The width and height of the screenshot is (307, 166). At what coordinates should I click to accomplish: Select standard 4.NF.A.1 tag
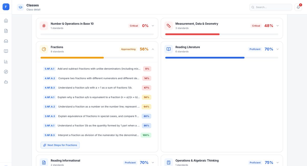tap(49, 97)
